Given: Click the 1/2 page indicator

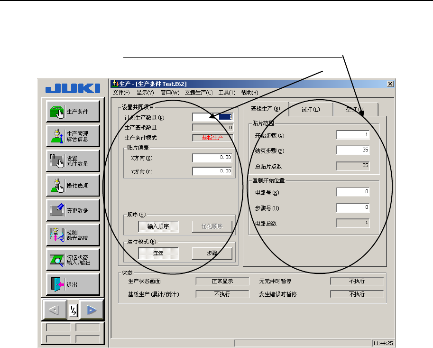Looking at the screenshot, I should 73,310.
